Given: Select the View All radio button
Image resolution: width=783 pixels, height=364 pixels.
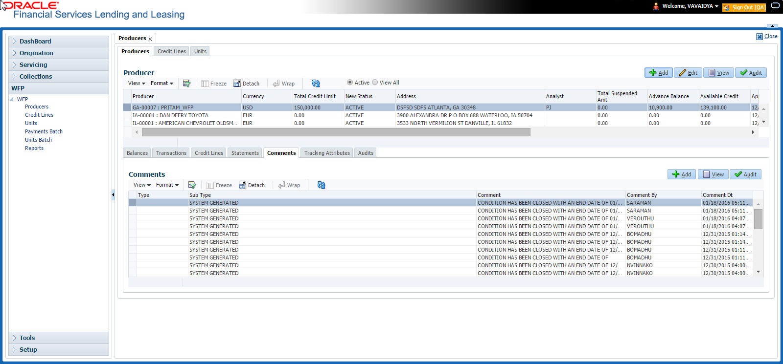Looking at the screenshot, I should [375, 83].
